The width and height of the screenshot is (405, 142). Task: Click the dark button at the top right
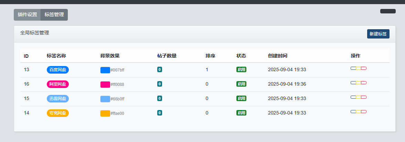[x=388, y=11]
